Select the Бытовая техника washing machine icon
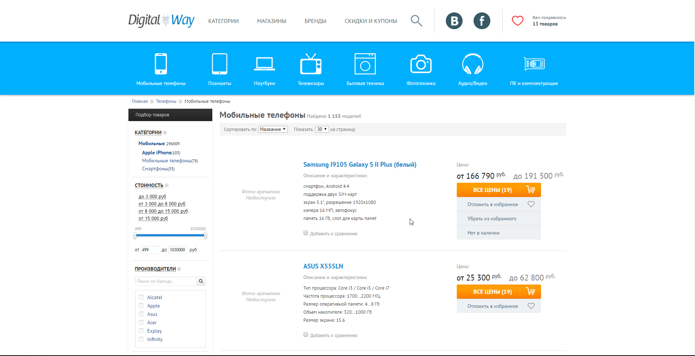Viewport: 695px width, 356px height. pos(365,64)
